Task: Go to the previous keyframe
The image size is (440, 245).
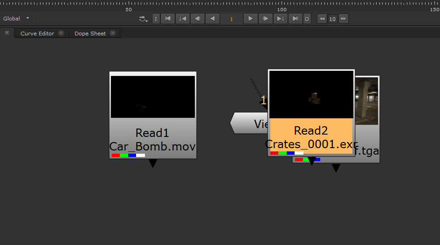Action: 183,19
